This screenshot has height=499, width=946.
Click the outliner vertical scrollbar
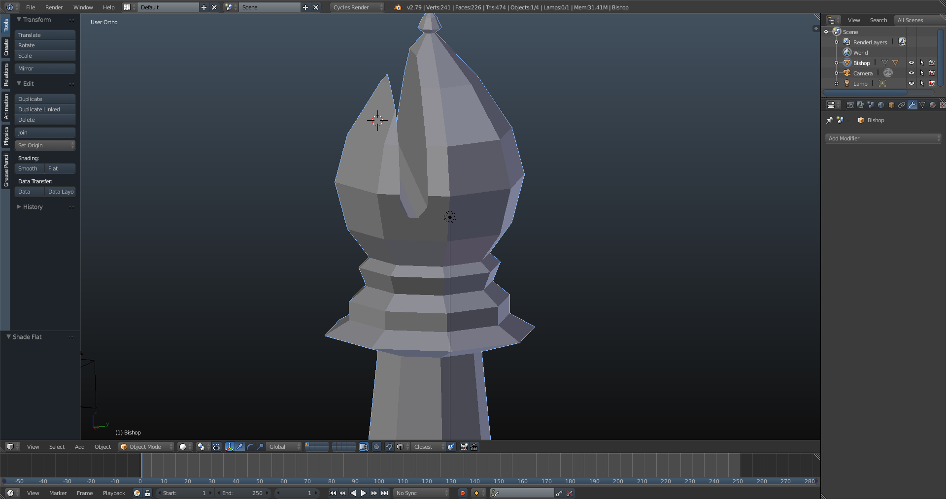(x=941, y=58)
